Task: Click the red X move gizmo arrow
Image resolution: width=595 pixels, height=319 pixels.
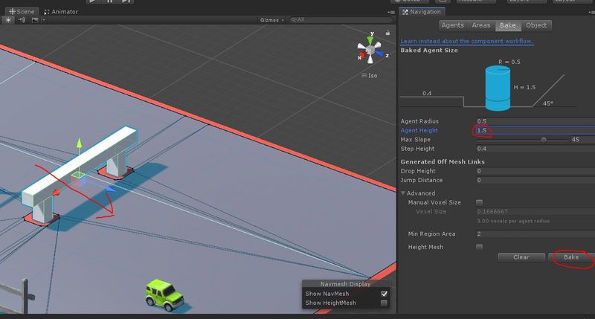Action: coord(56,193)
